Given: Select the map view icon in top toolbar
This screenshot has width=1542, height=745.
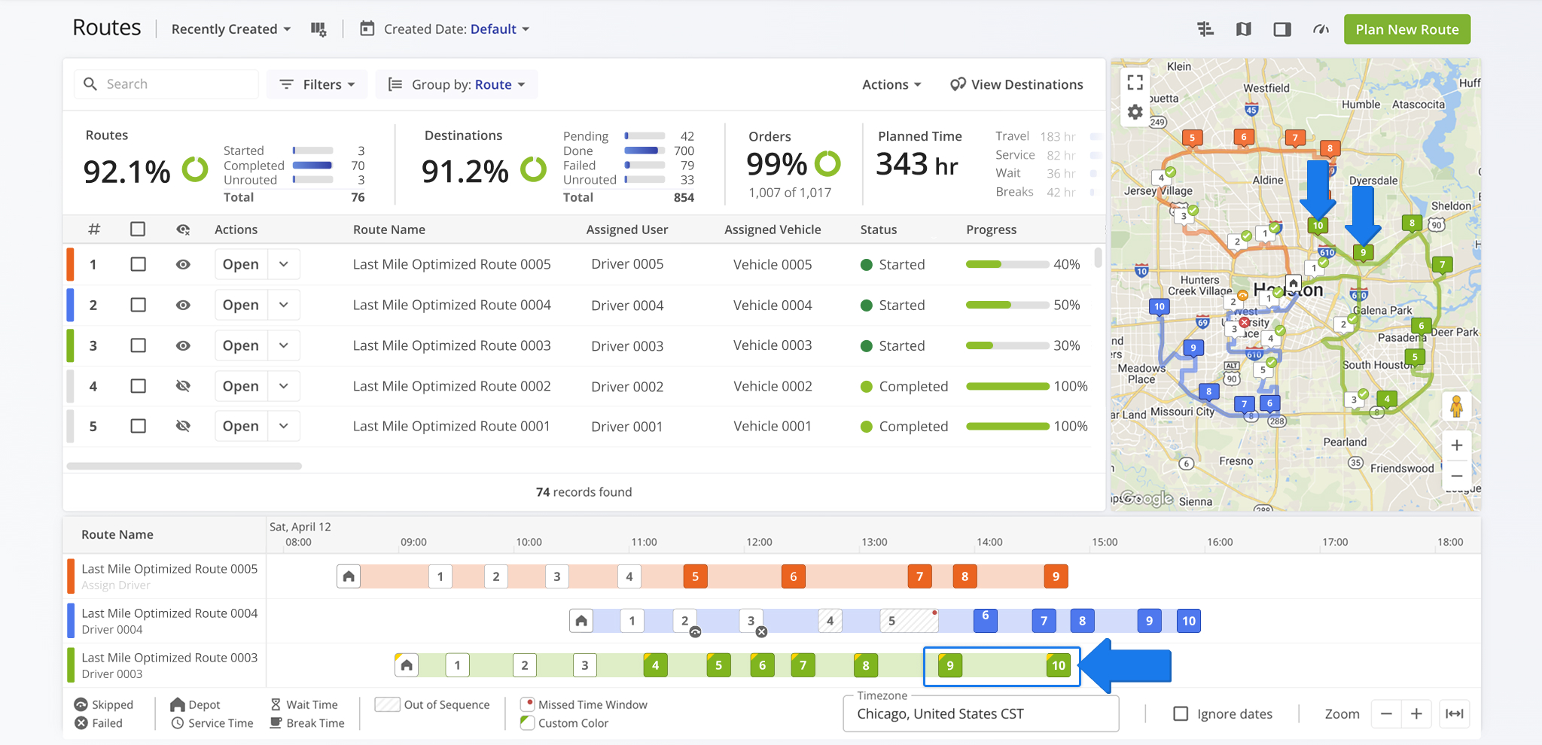Looking at the screenshot, I should click(1244, 29).
